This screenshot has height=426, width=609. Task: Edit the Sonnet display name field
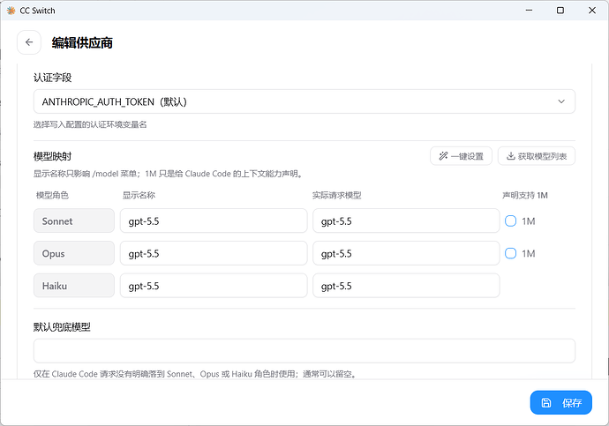pyautogui.click(x=214, y=220)
